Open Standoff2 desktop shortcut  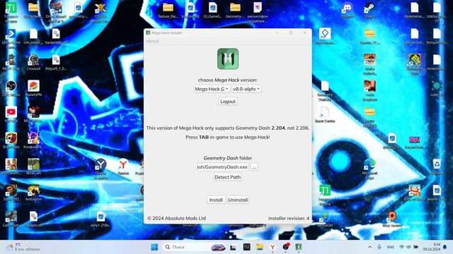click(x=11, y=193)
